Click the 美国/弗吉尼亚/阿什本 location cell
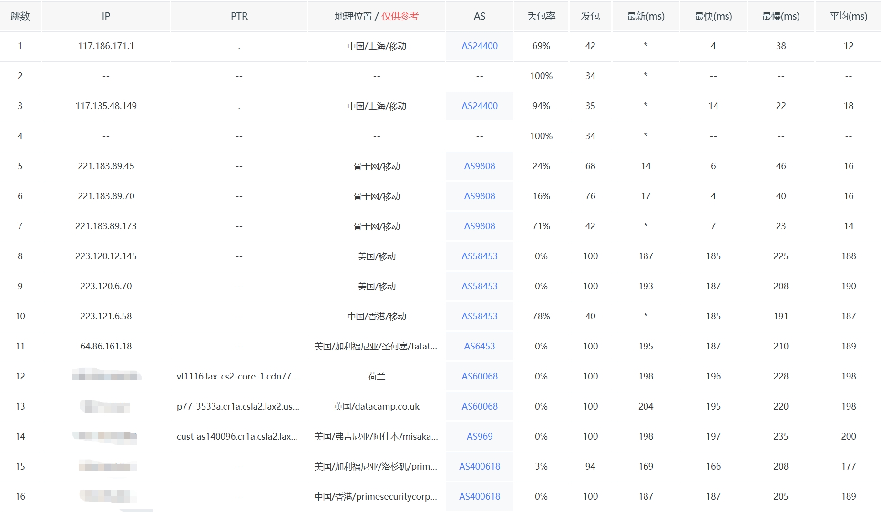The image size is (881, 512). click(x=376, y=436)
